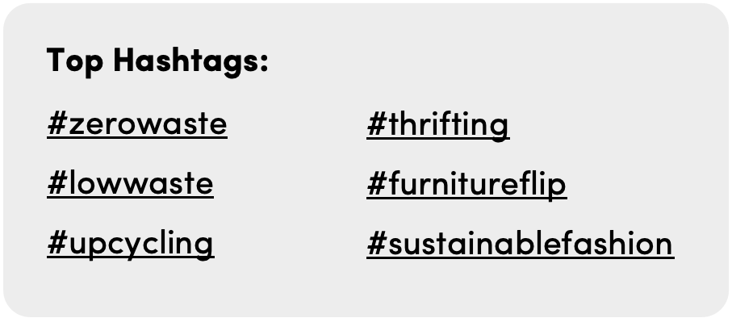The width and height of the screenshot is (732, 318).
Task: Visit the #sustainablefashion hashtag link
Action: pos(520,245)
